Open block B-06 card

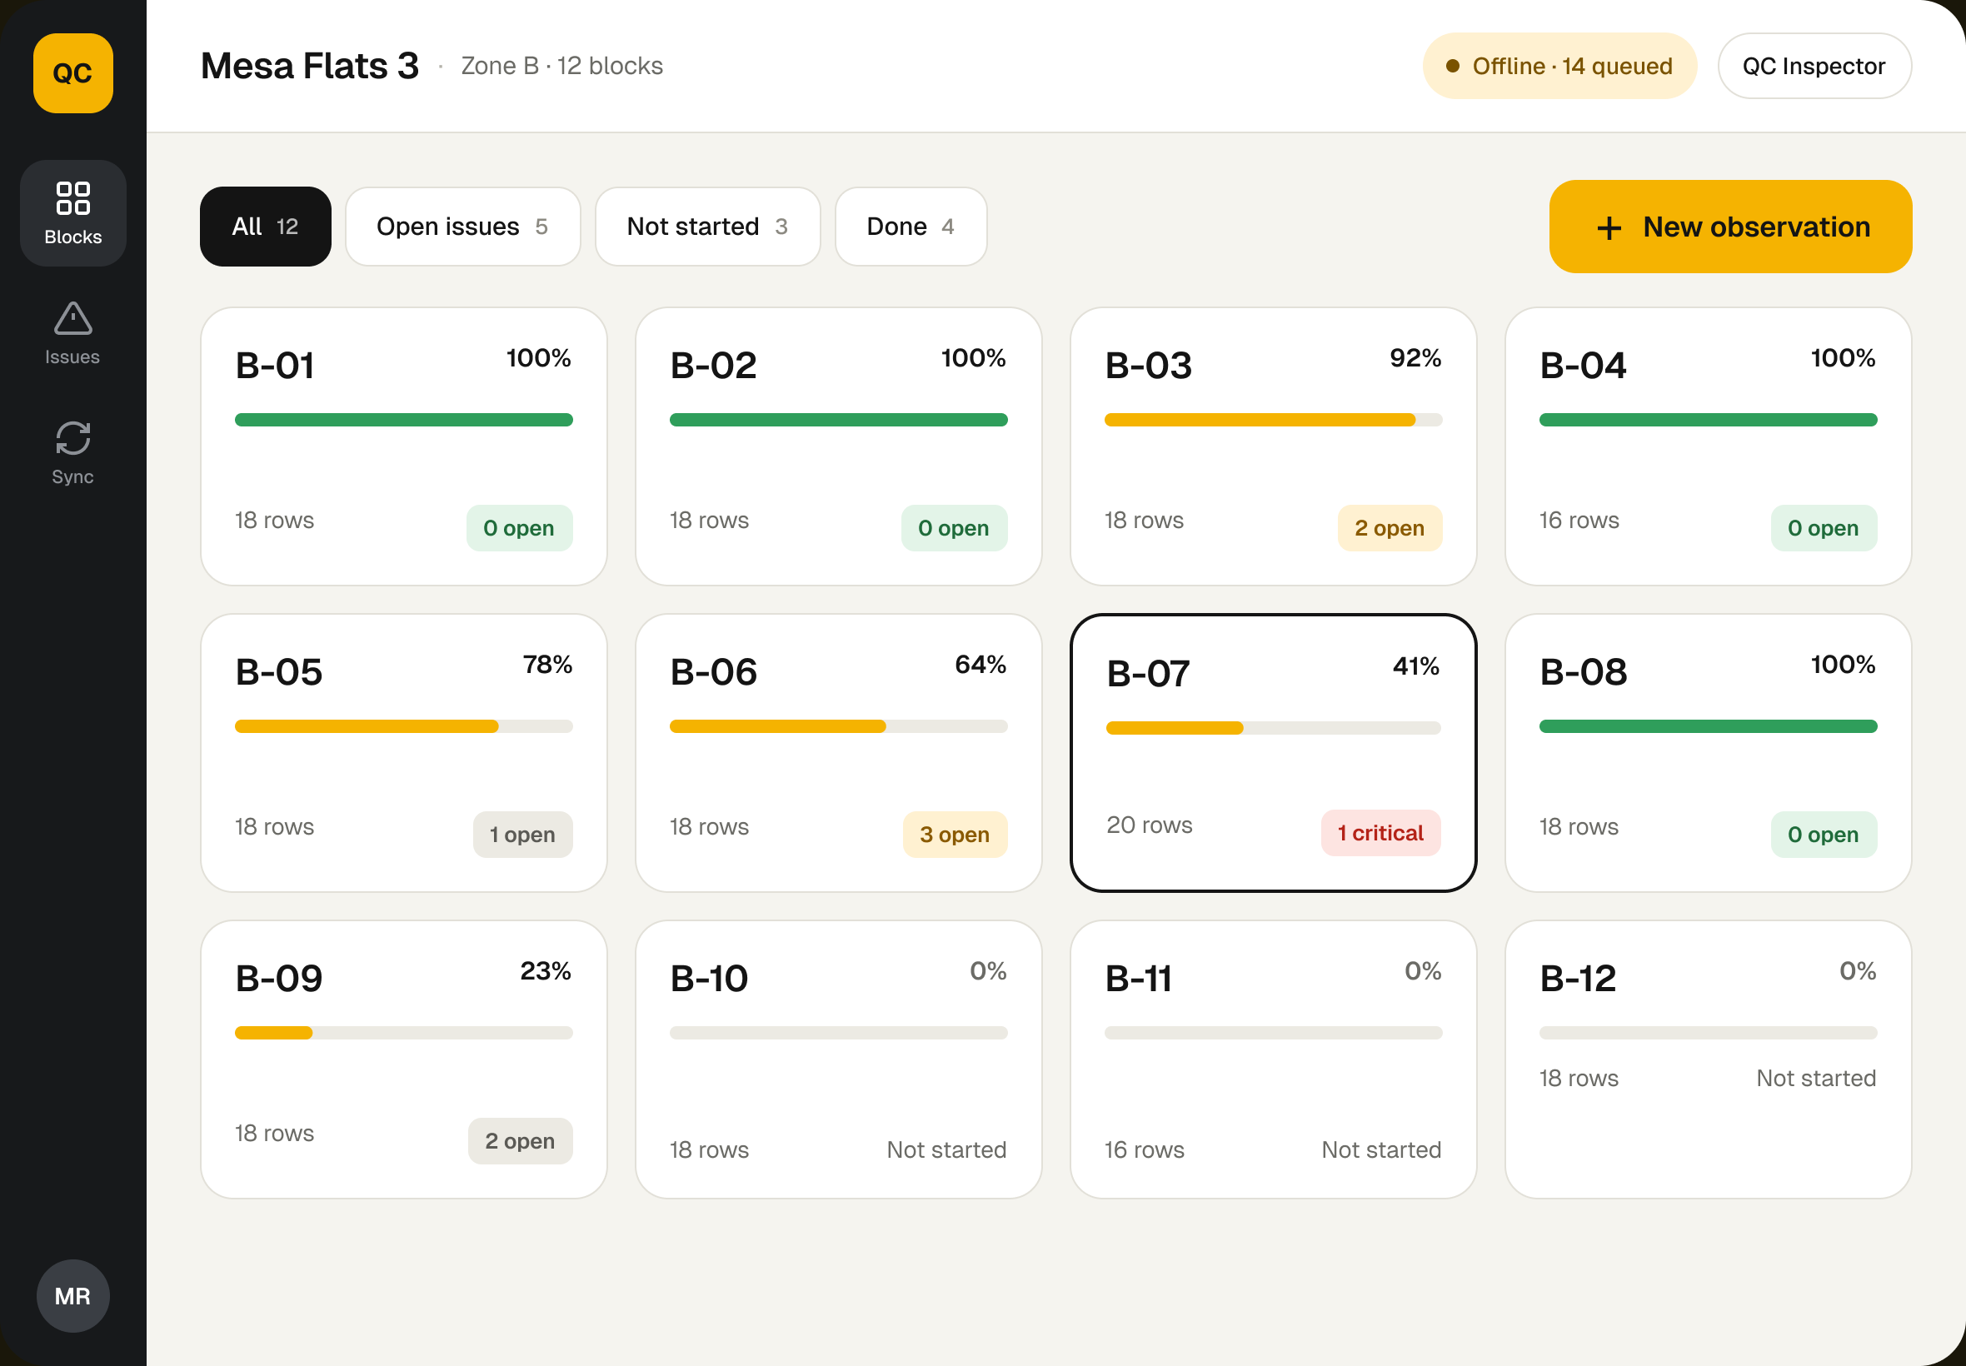[x=839, y=753]
